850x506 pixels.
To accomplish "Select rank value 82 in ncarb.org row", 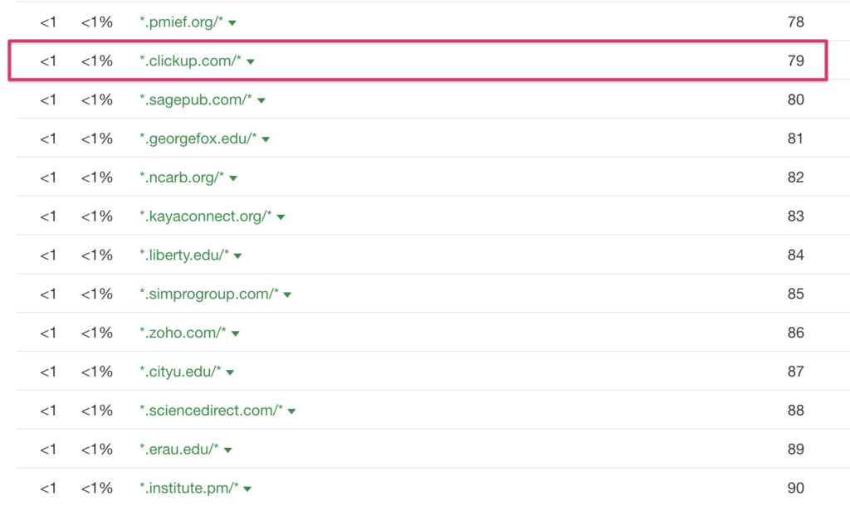I will pos(796,178).
